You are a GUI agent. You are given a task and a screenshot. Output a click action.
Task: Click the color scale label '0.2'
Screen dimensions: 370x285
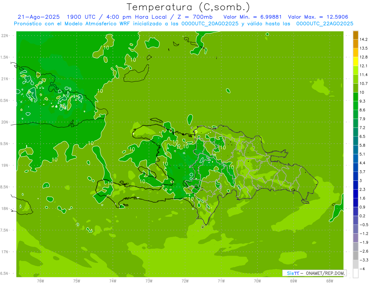pyautogui.click(x=362, y=216)
